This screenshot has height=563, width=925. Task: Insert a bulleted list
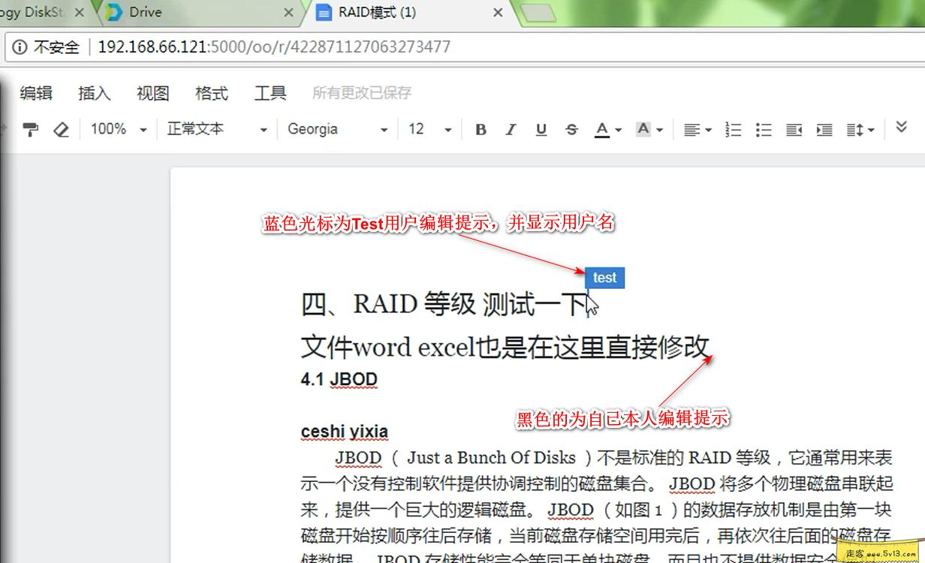point(764,129)
